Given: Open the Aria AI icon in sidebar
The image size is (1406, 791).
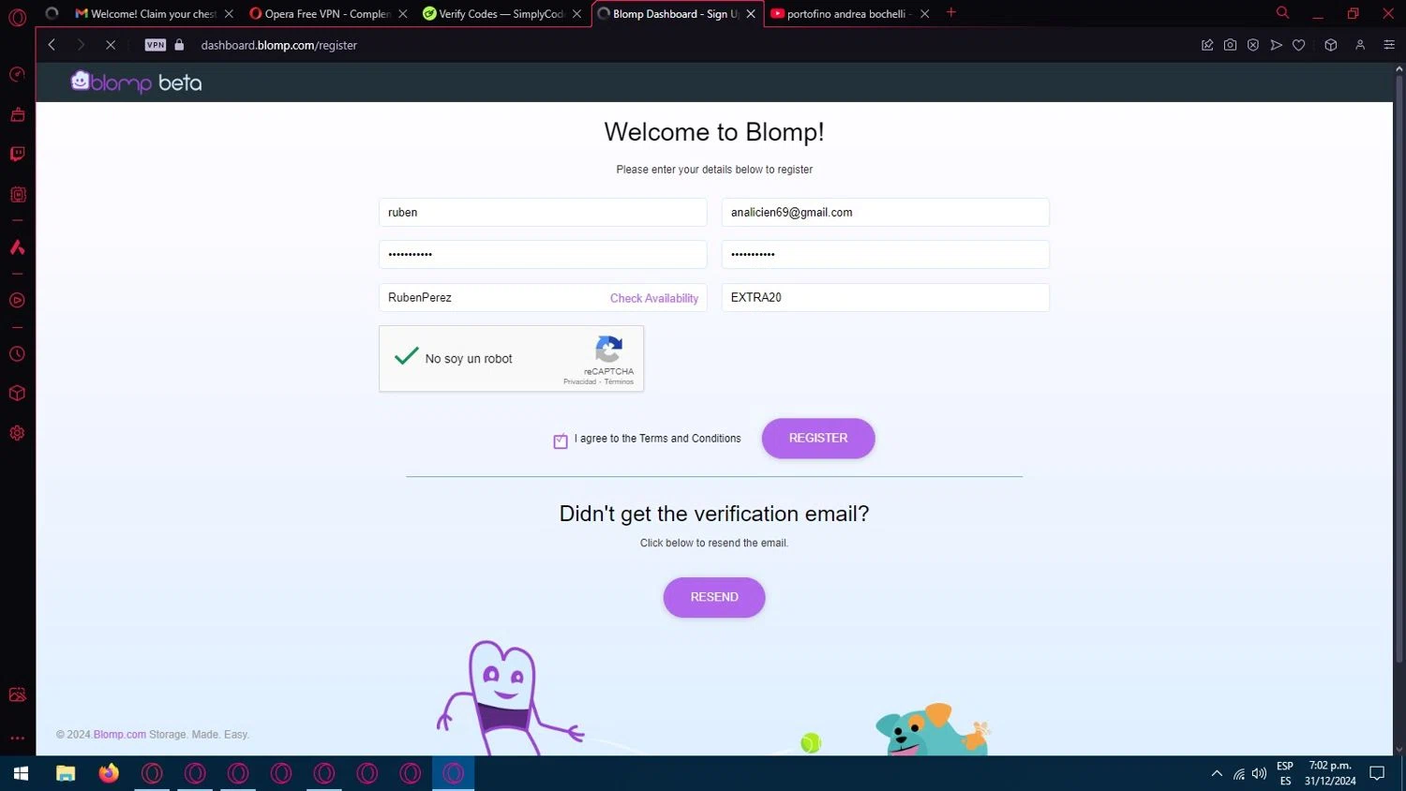Looking at the screenshot, I should coord(17,247).
